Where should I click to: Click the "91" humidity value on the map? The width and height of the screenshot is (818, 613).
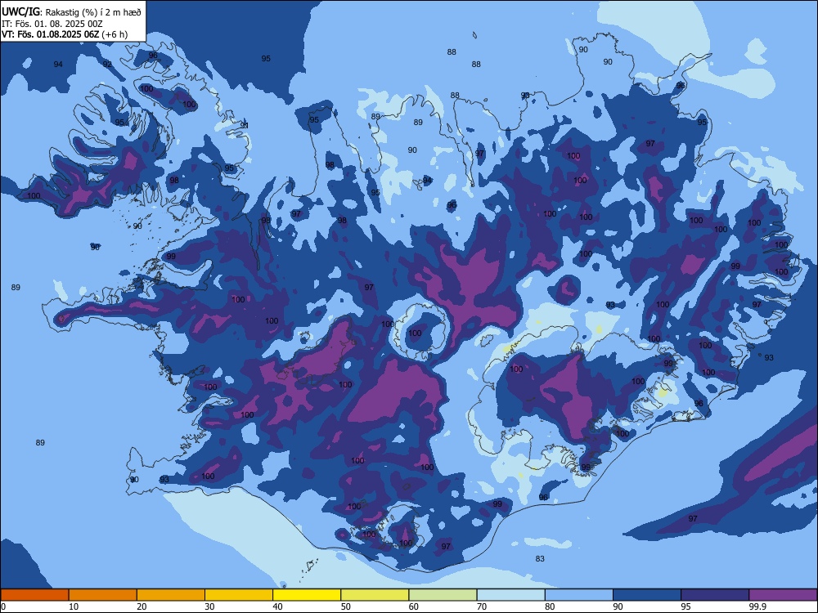[244, 125]
